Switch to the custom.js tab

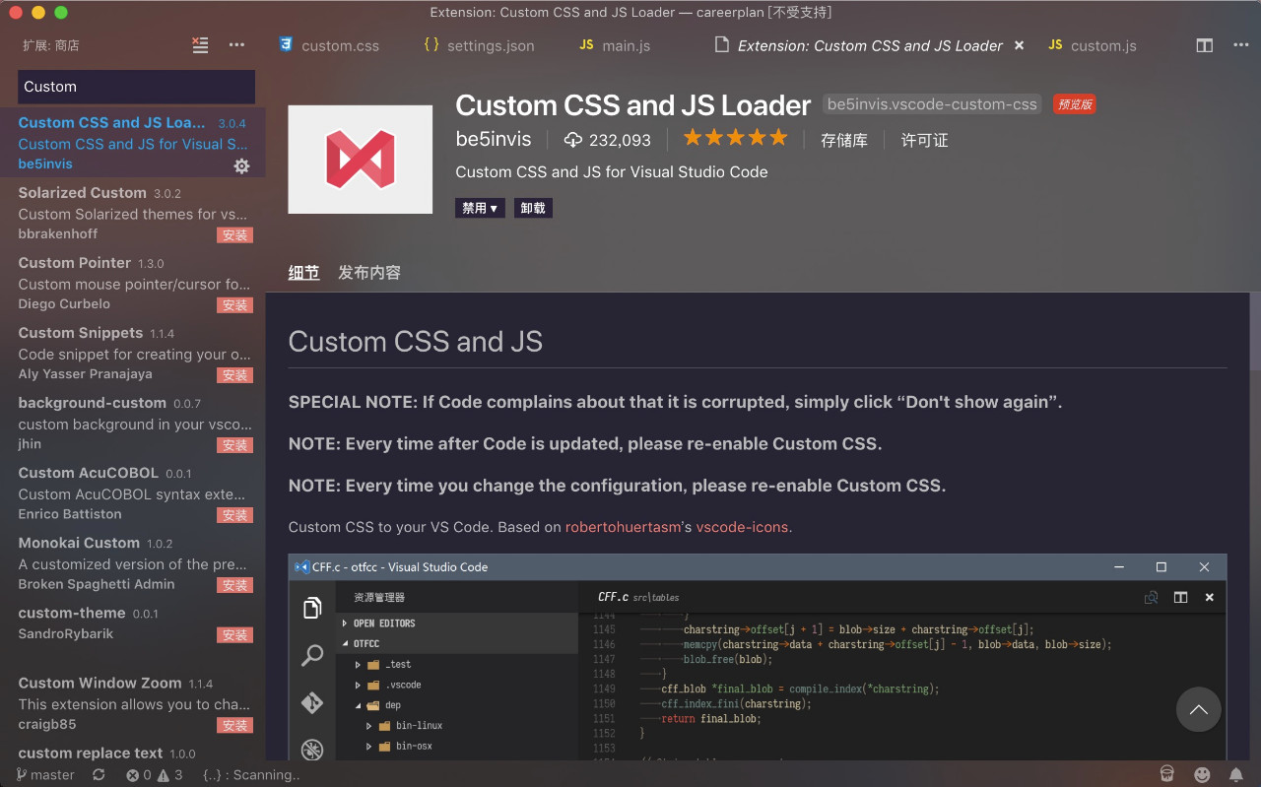(x=1093, y=45)
